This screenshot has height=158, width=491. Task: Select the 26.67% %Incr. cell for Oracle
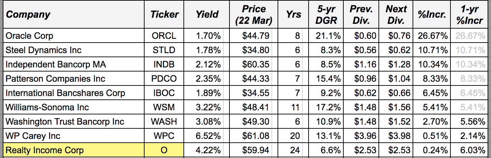(x=432, y=36)
